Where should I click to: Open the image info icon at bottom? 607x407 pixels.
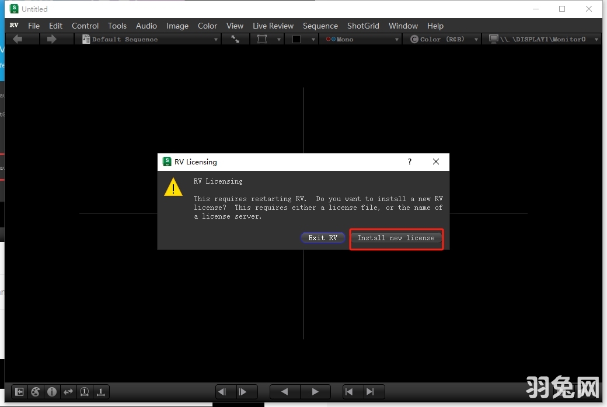(52, 392)
